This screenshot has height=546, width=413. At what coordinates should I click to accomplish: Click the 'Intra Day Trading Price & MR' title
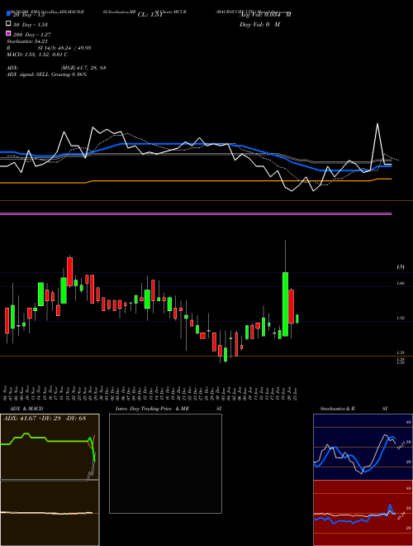pos(152,409)
